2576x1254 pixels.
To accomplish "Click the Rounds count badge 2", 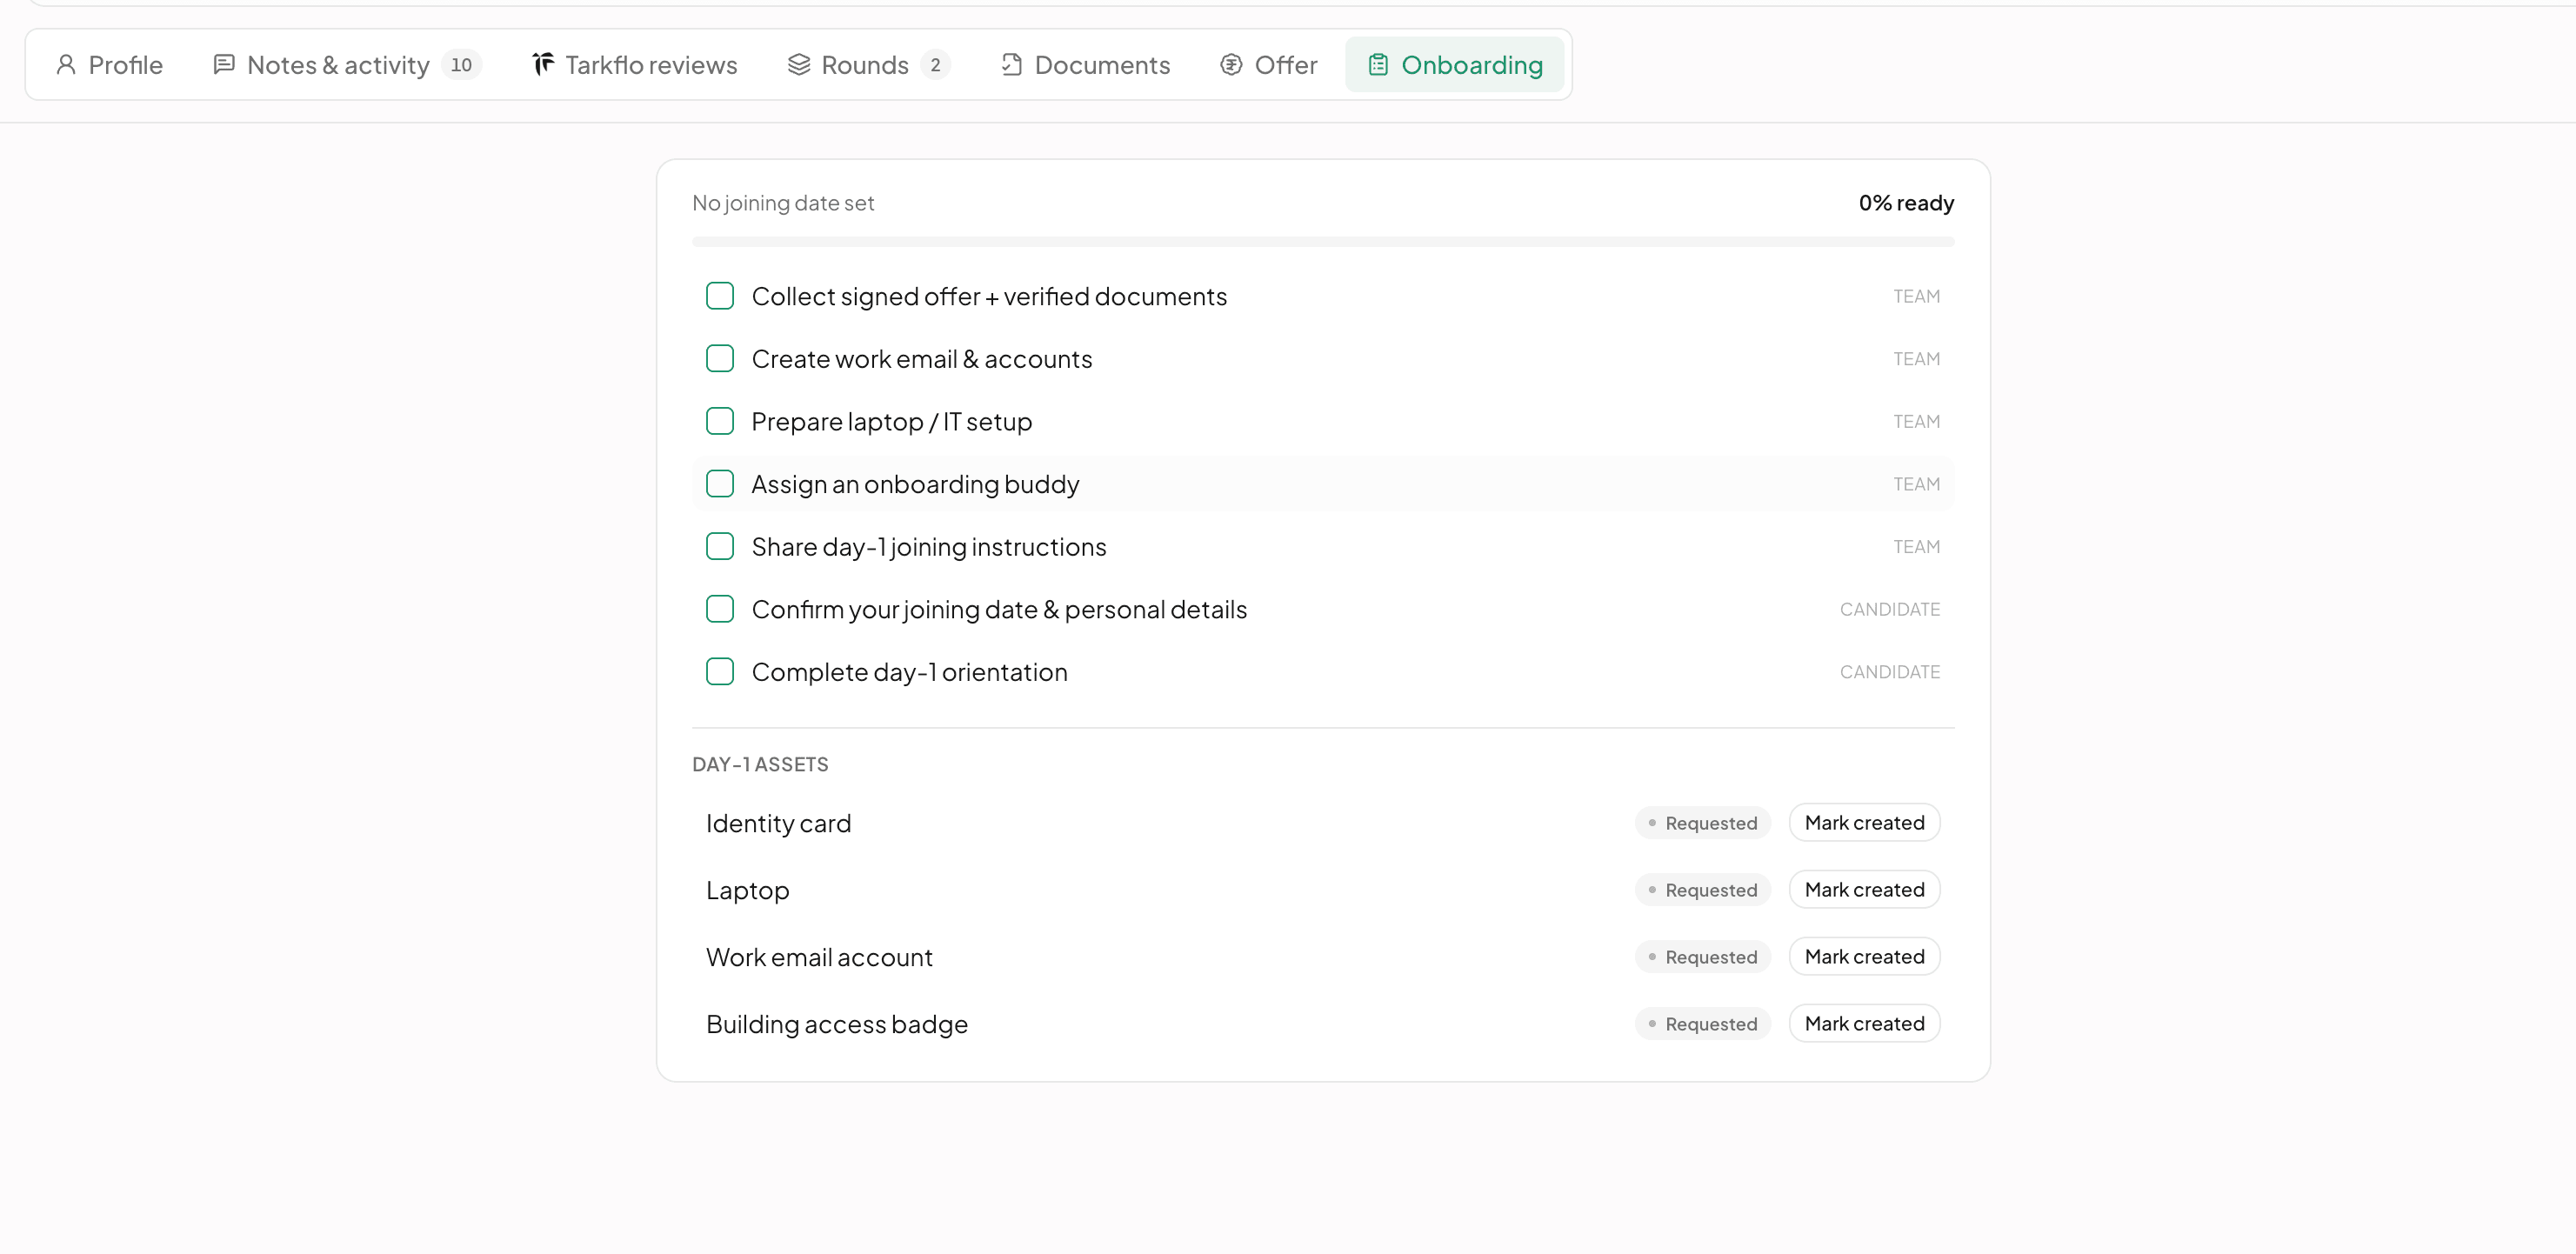I will click(935, 65).
